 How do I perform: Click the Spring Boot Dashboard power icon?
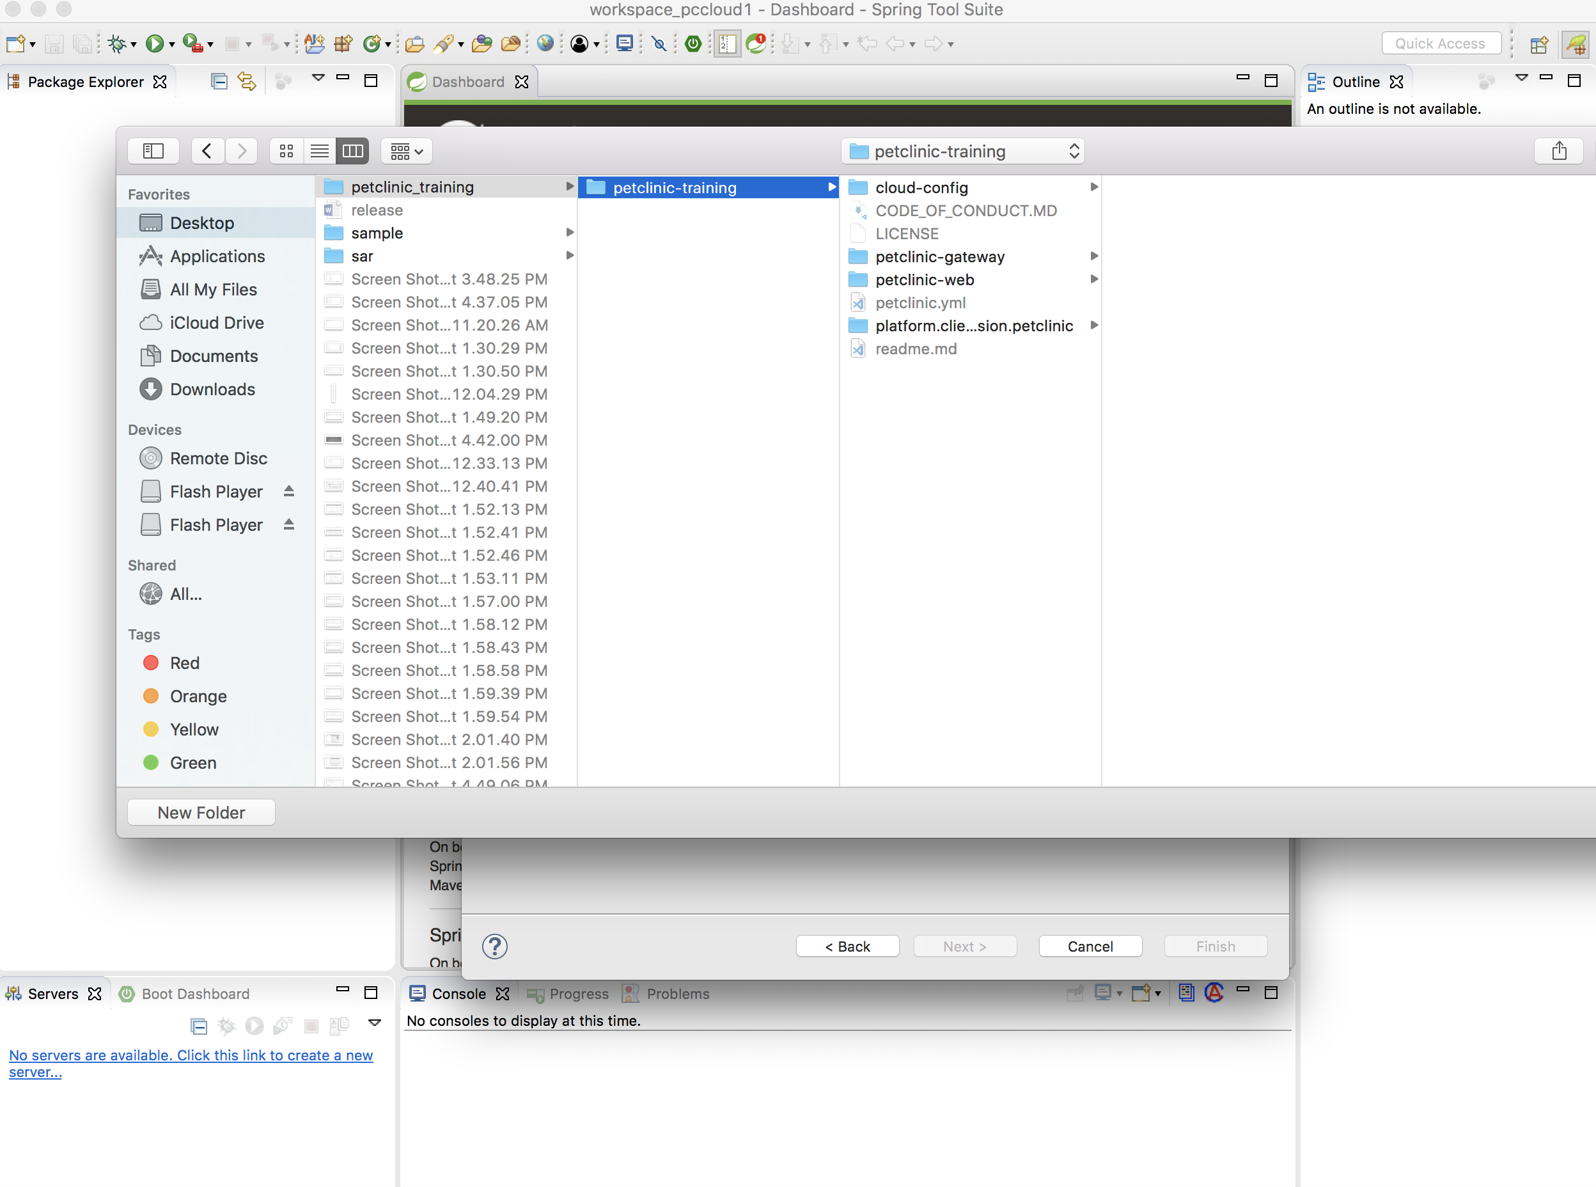point(692,44)
